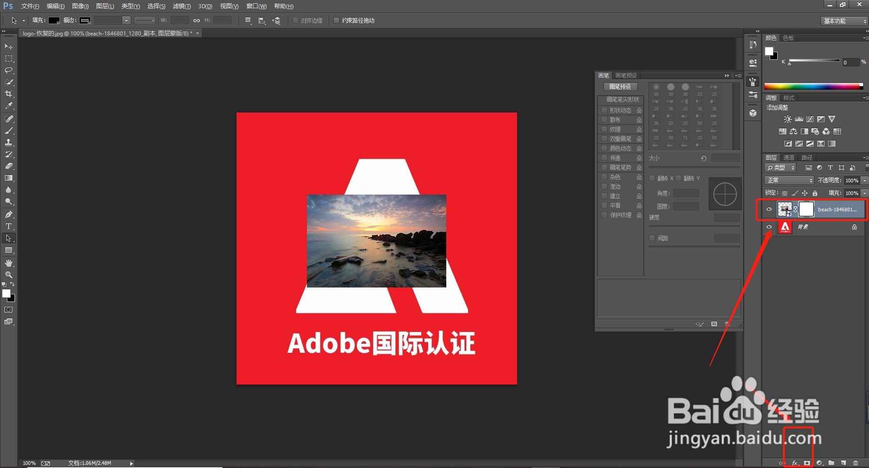Open 不透明度 opacity dropdown arrow
This screenshot has height=468, width=869.
click(x=864, y=180)
